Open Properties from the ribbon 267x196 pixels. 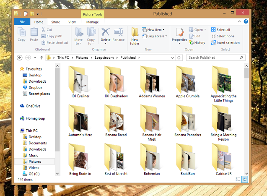[x=179, y=36]
